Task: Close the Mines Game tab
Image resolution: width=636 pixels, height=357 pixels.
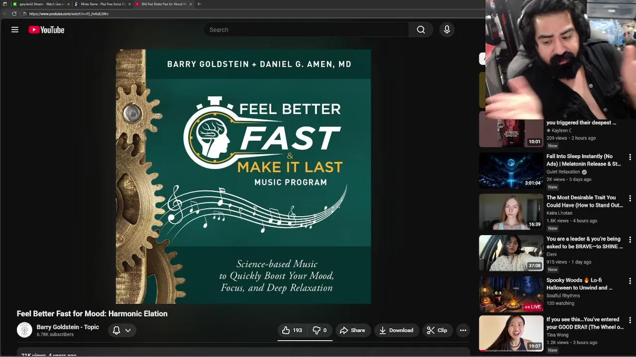Action: pos(130,4)
